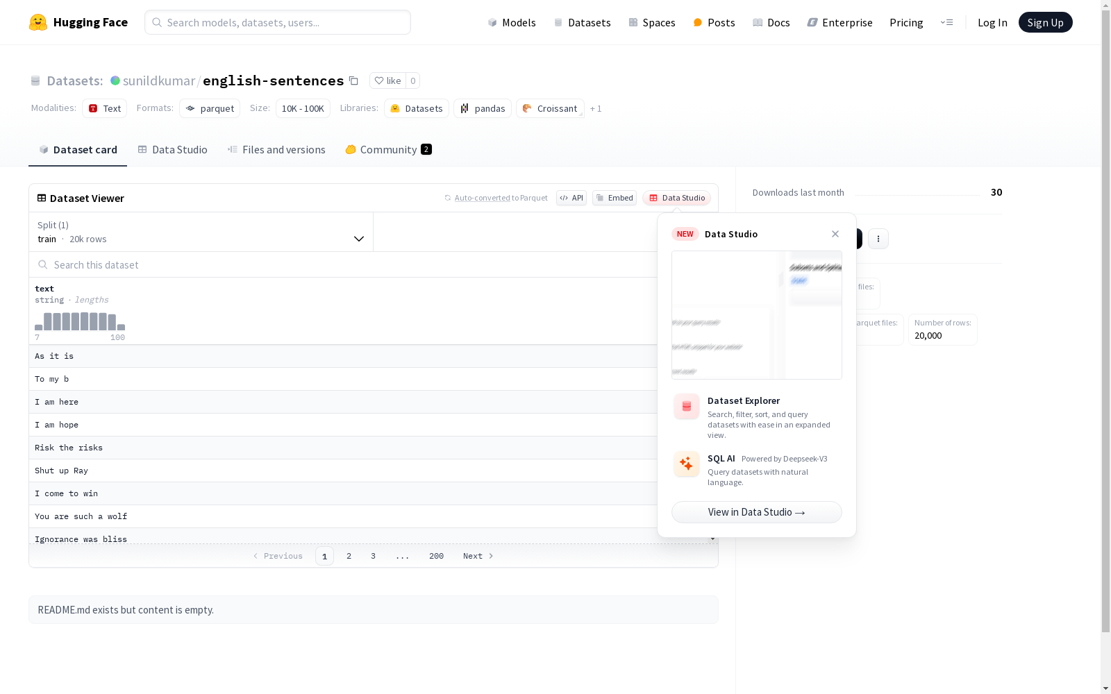Open the Files and versions tab
This screenshot has height=694, width=1111.
(x=276, y=150)
